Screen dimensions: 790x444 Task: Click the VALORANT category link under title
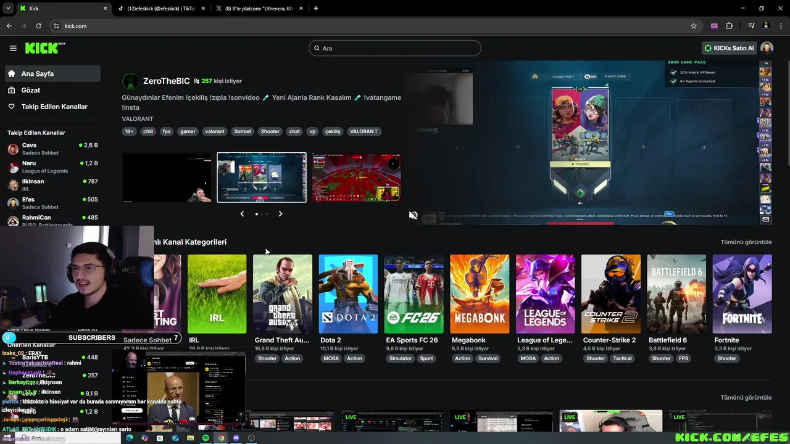tap(138, 118)
